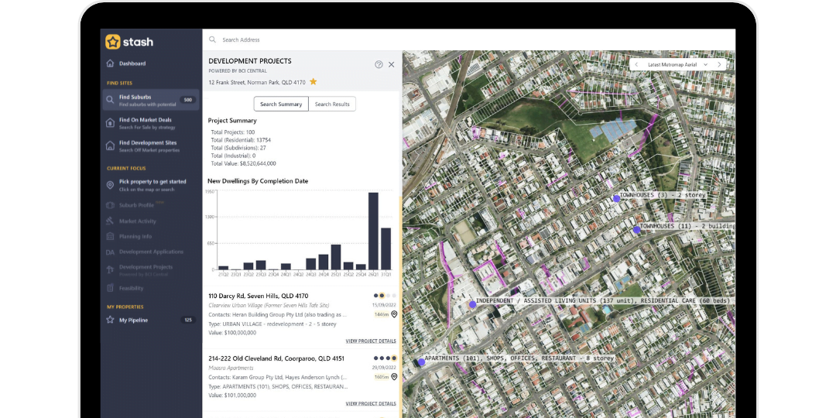The height and width of the screenshot is (418, 836).
Task: Go to previous aerial imagery arrow
Action: (x=636, y=64)
